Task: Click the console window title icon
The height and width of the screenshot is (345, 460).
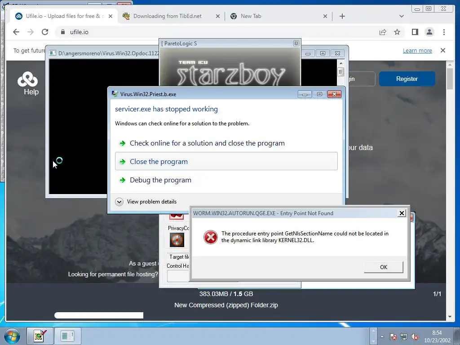Action: [53, 53]
